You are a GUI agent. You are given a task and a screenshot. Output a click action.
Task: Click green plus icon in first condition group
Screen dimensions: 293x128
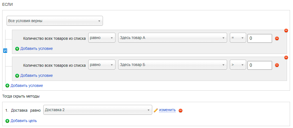(x=17, y=49)
